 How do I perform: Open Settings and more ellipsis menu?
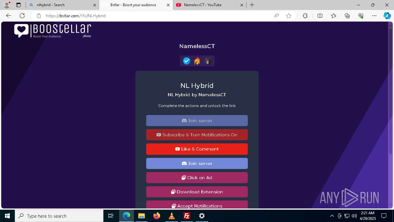coord(374,16)
